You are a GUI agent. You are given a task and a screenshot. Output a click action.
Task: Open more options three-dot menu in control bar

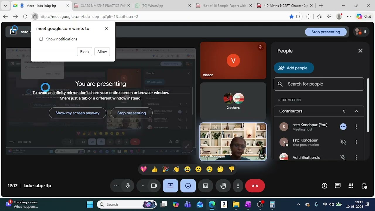238,186
